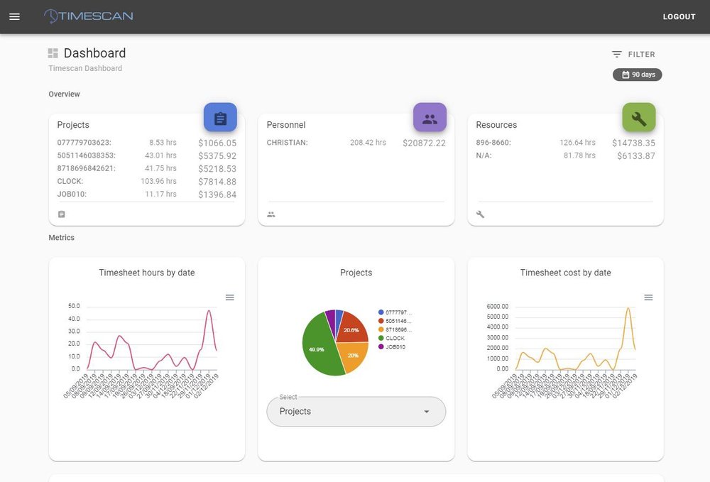Image resolution: width=710 pixels, height=482 pixels.
Task: Click the 90 days range chip
Action: [x=637, y=75]
